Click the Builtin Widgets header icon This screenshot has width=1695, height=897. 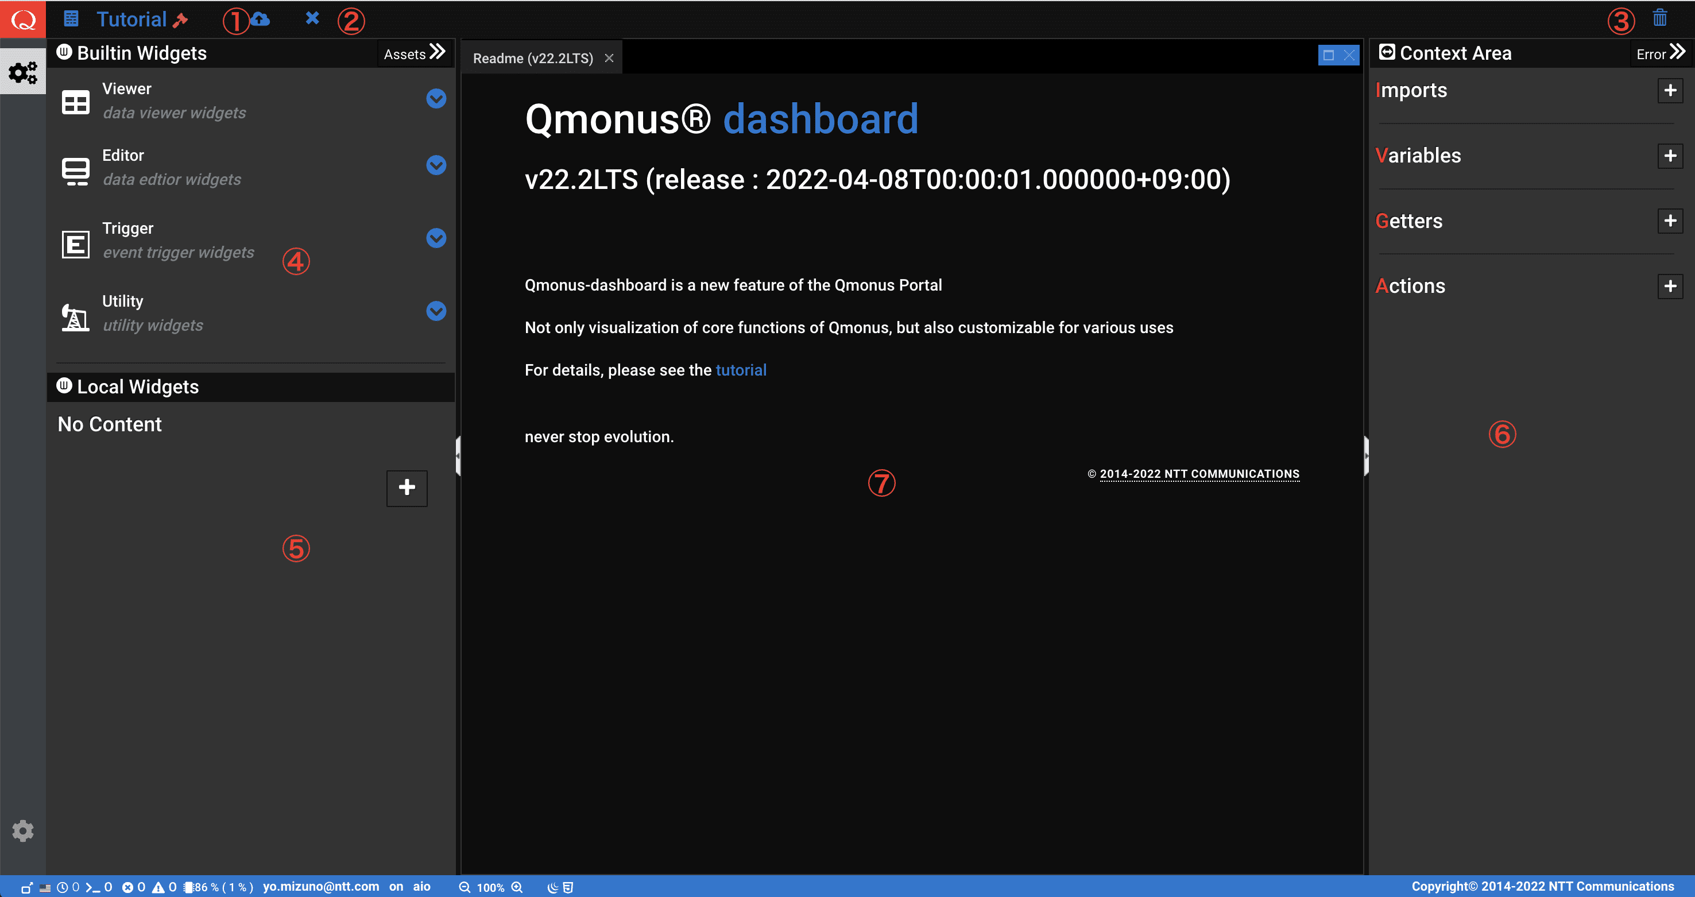point(64,52)
